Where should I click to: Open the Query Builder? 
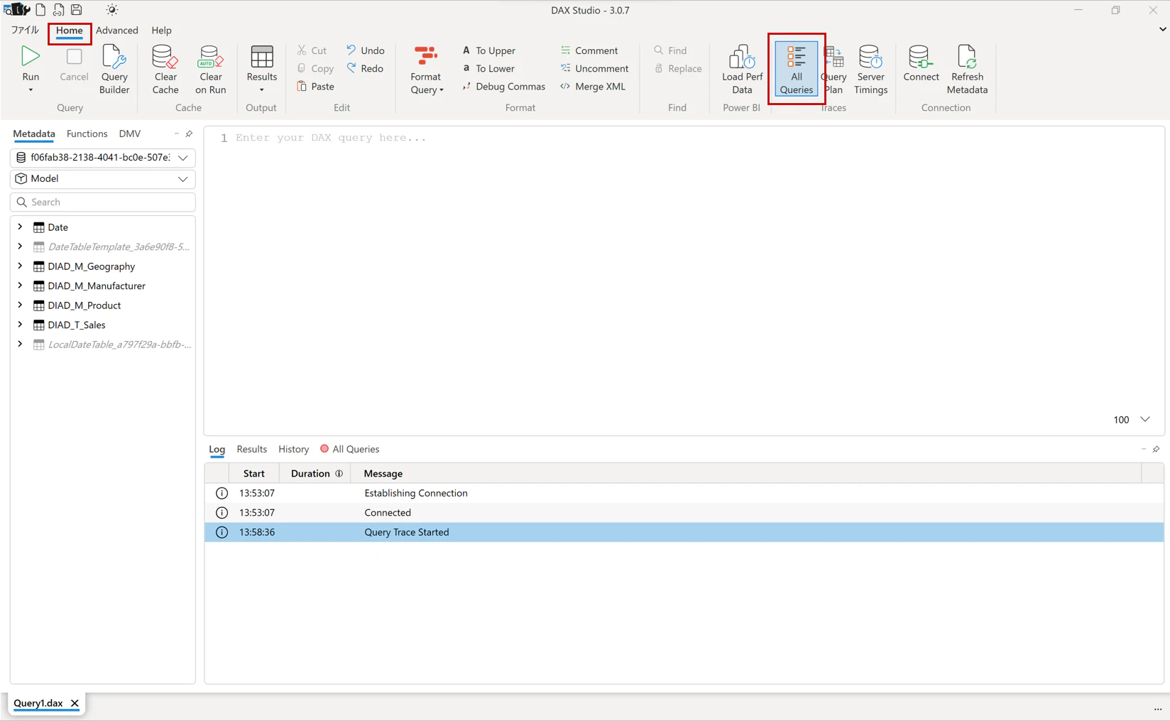click(x=114, y=70)
